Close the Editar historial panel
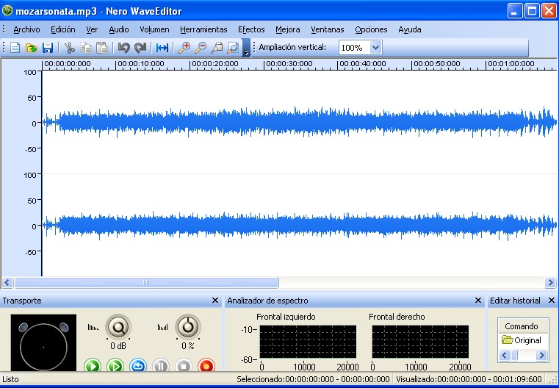Viewport: 559px width, 388px height. tap(551, 301)
